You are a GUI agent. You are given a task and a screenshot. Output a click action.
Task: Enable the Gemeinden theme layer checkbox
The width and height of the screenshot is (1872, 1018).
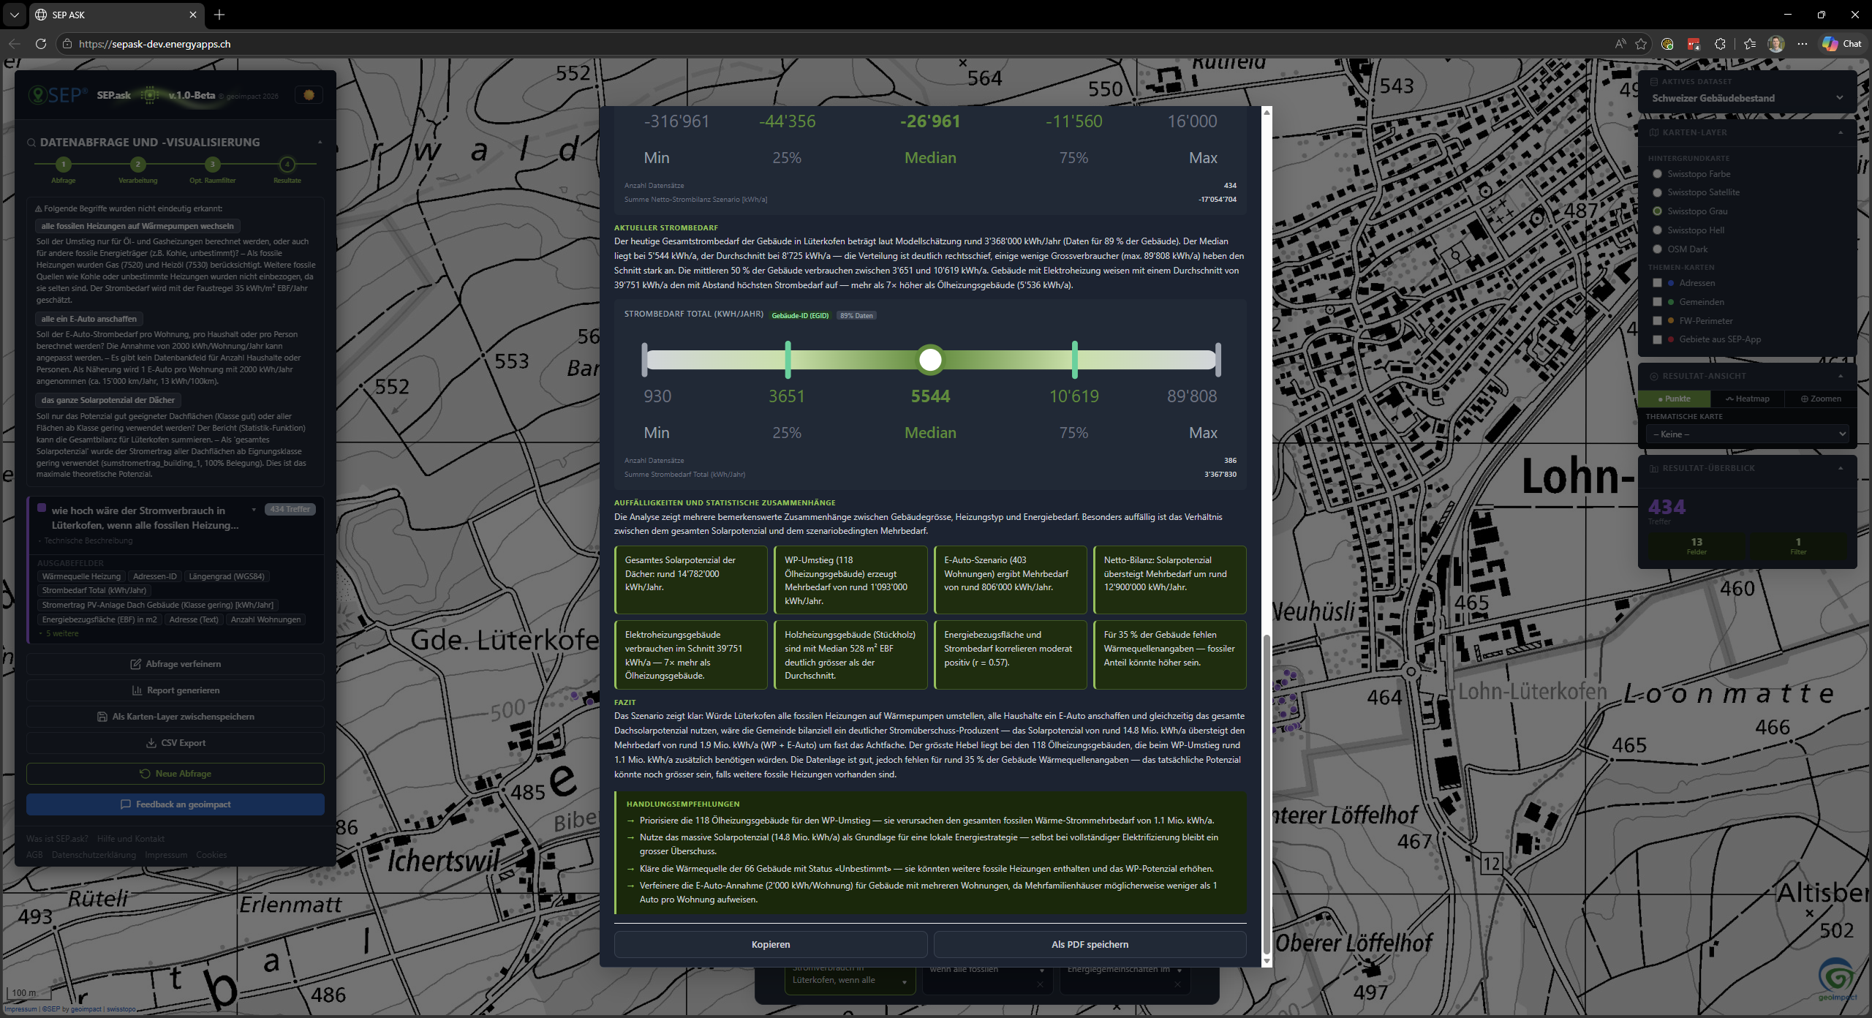(1657, 302)
